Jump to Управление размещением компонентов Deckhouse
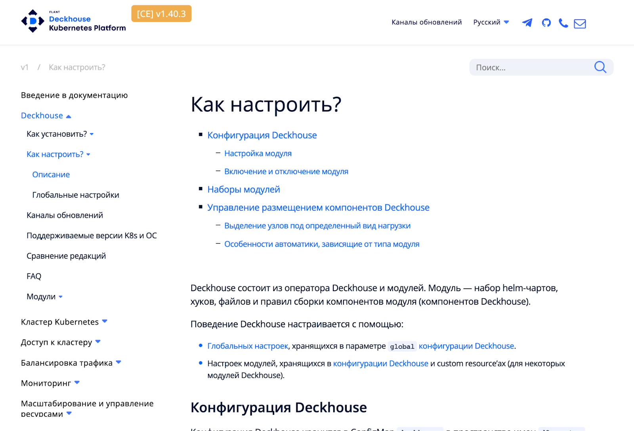Image resolution: width=634 pixels, height=431 pixels. pyautogui.click(x=318, y=208)
